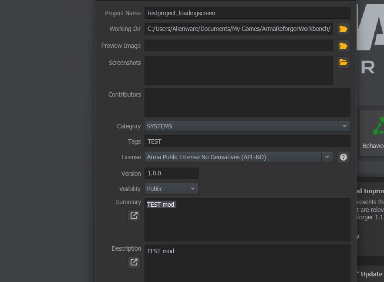Open the Summary in the external editor
The height and width of the screenshot is (282, 384).
pos(134,215)
